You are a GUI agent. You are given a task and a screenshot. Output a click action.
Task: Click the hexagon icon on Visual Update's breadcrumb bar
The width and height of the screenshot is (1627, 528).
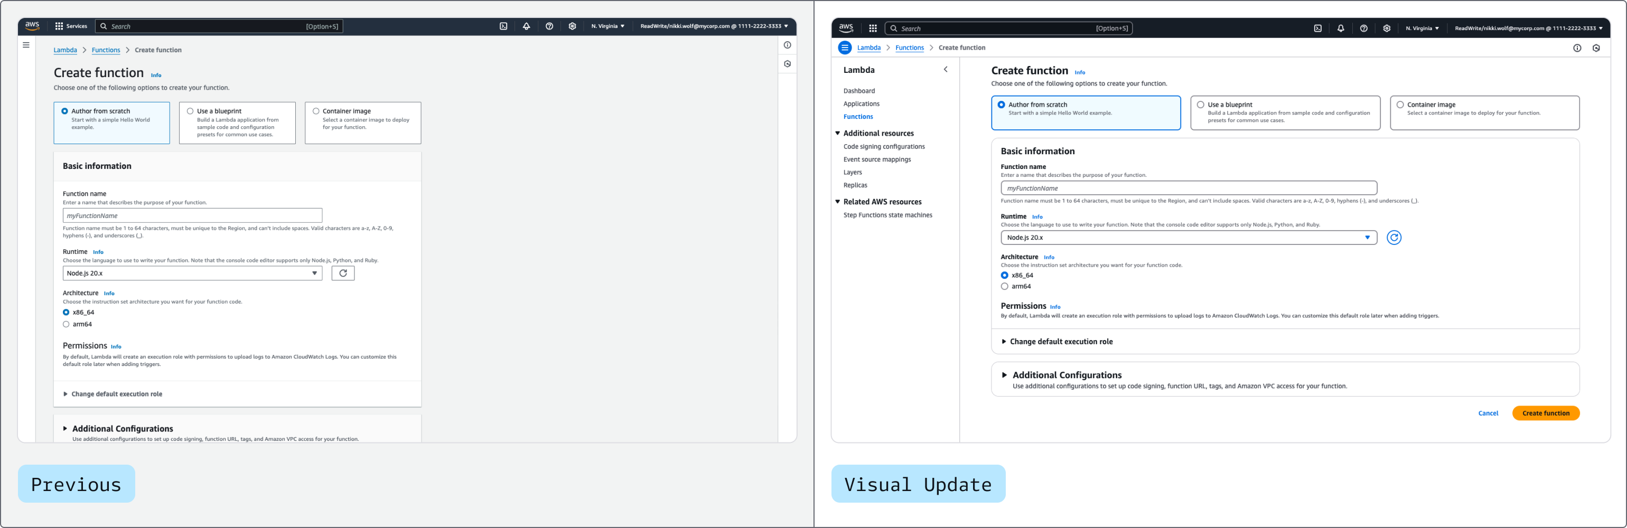tap(1596, 48)
